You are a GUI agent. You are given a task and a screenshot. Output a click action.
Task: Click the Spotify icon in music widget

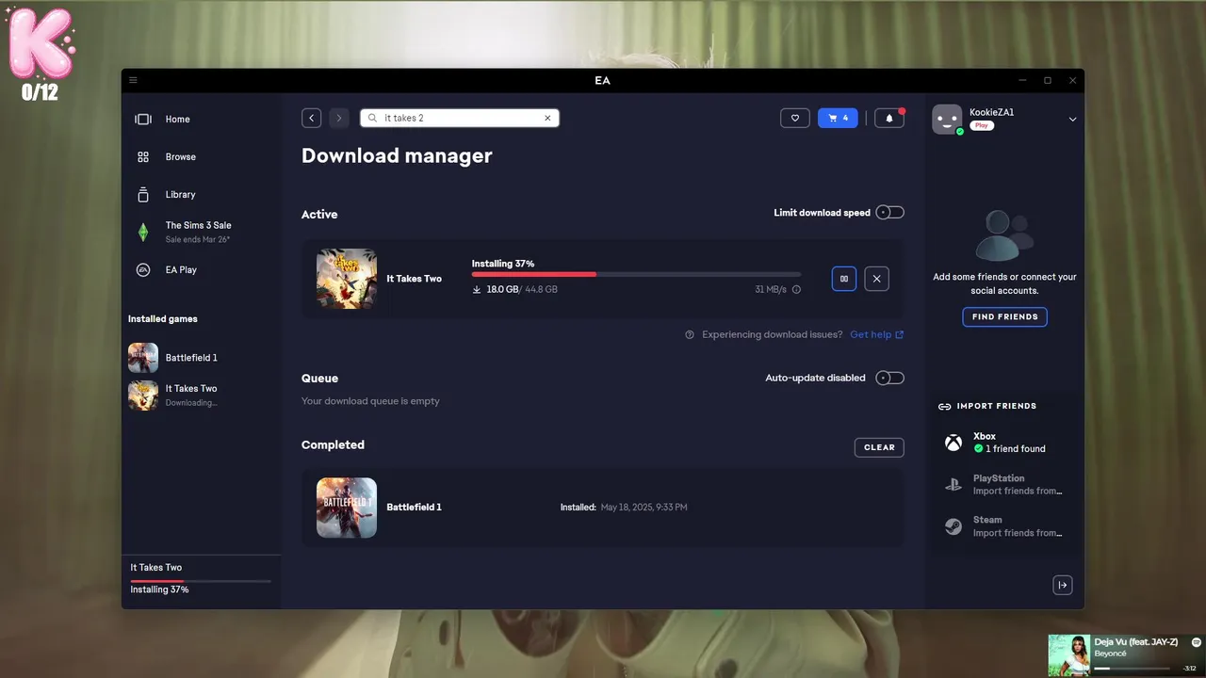pos(1197,642)
